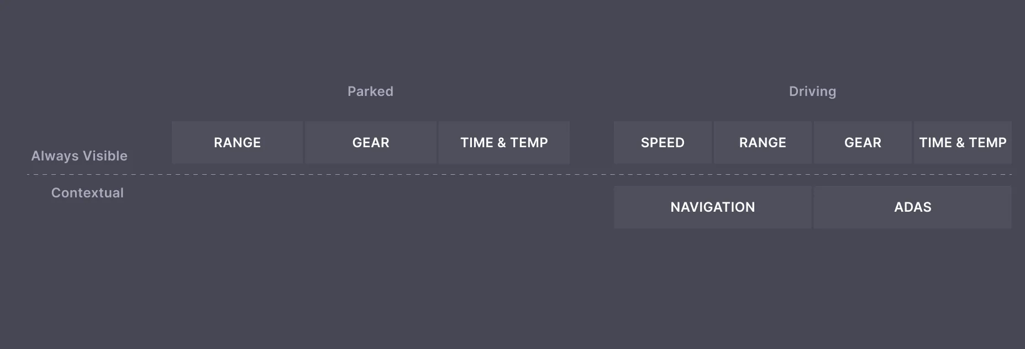The width and height of the screenshot is (1025, 349).
Task: Select the Contextual row label
Action: (87, 193)
